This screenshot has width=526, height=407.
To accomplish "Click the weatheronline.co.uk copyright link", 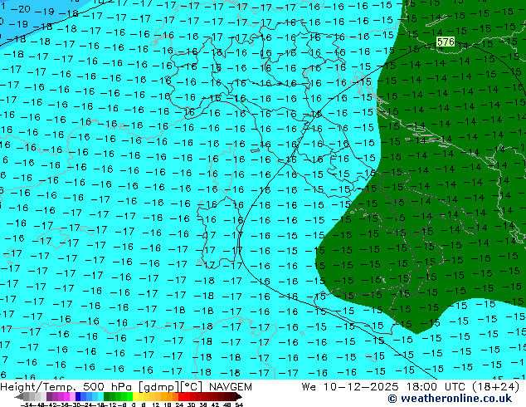I will coord(450,399).
